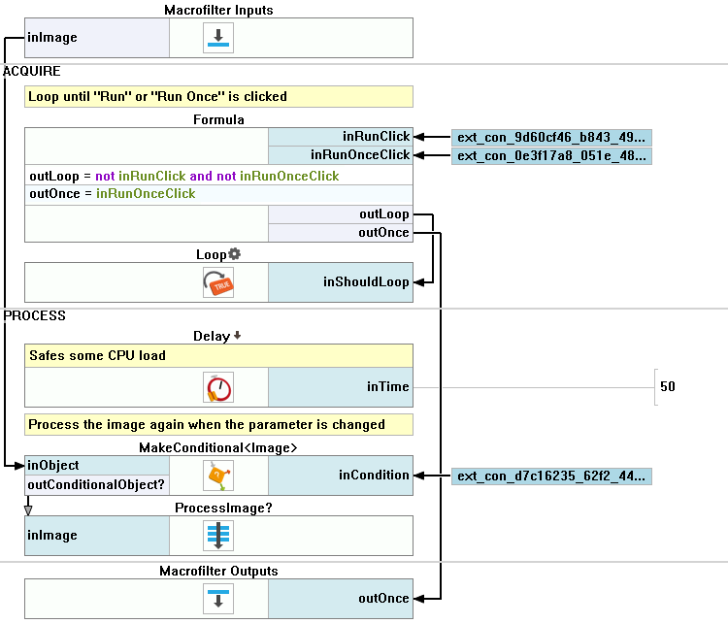Click the outOnce formula expression line
This screenshot has width=728, height=624.
coord(113,194)
